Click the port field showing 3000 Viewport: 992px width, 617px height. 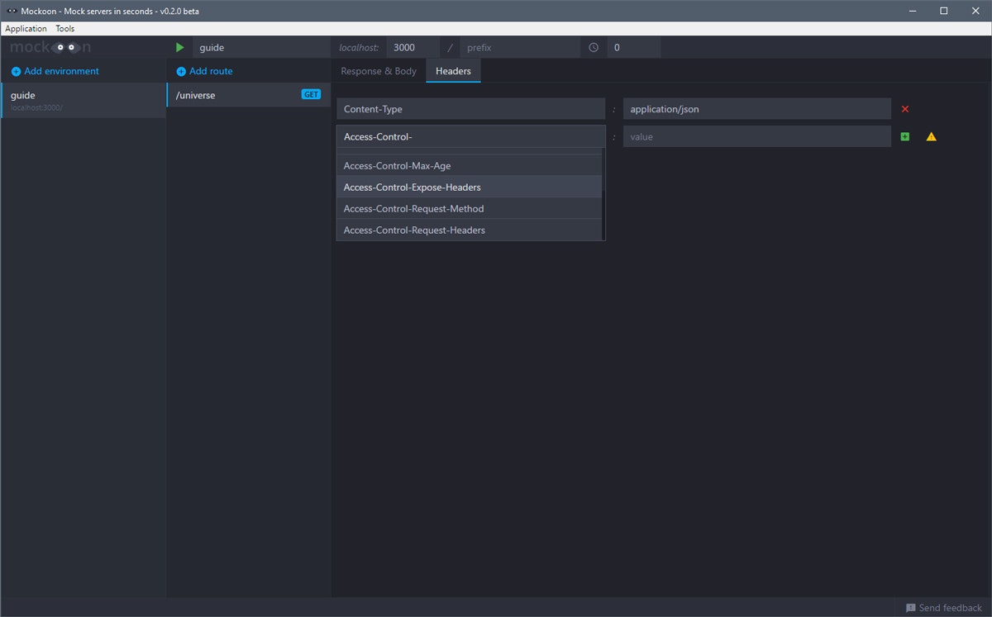click(413, 48)
